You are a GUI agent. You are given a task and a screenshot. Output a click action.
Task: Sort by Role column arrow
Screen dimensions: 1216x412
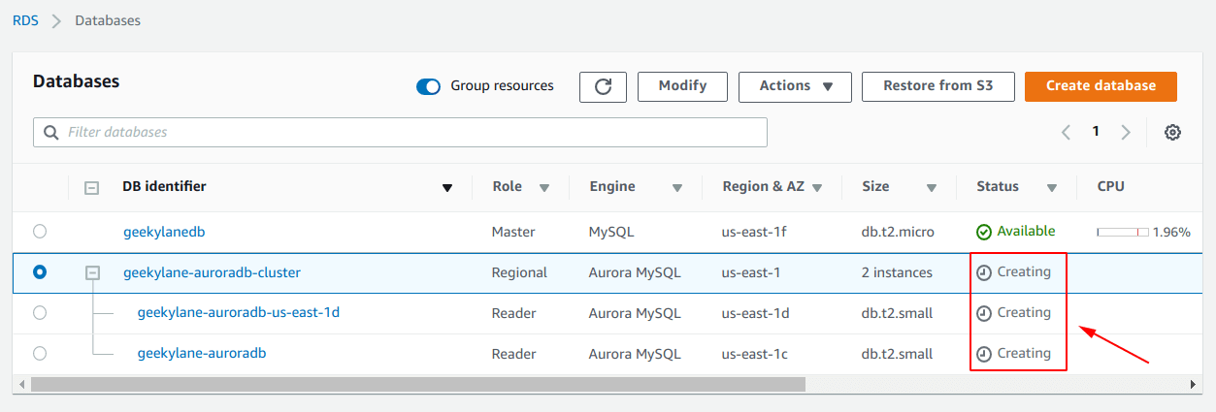(x=544, y=188)
